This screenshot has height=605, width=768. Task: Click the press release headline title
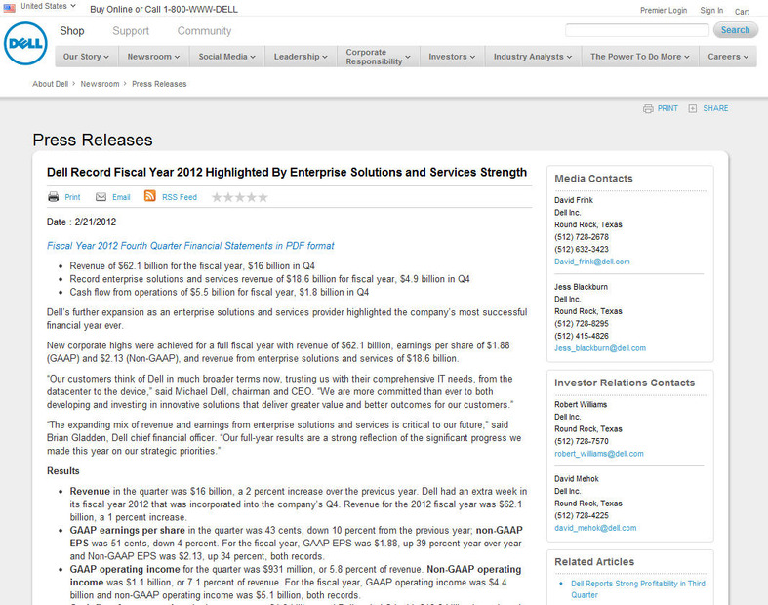287,173
